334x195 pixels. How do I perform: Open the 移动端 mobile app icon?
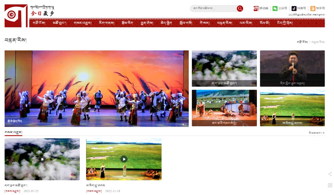[256, 8]
